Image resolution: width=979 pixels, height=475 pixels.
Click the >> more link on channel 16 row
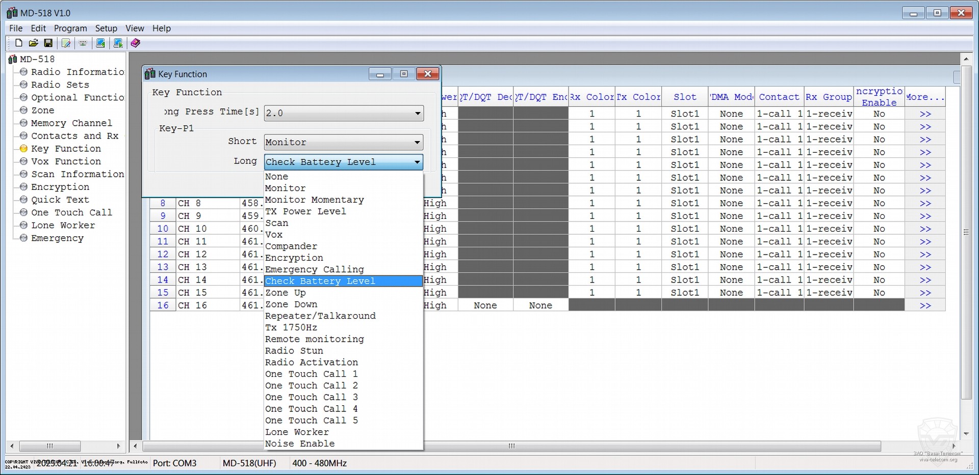tap(925, 305)
